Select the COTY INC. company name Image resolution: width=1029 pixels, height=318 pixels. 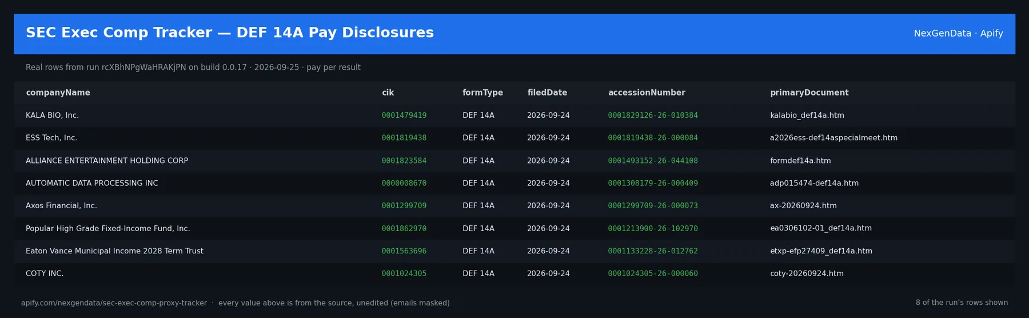(x=45, y=273)
